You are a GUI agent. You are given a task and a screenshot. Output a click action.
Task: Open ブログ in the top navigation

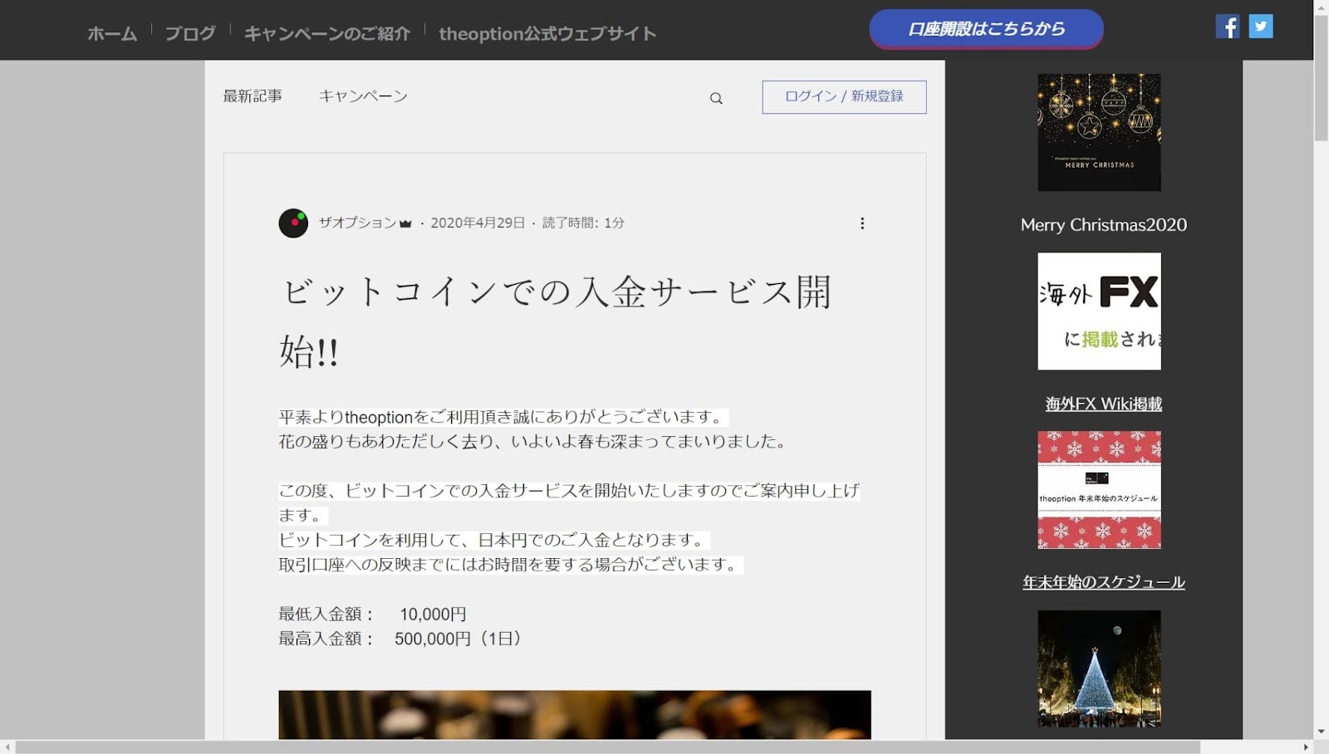point(190,33)
